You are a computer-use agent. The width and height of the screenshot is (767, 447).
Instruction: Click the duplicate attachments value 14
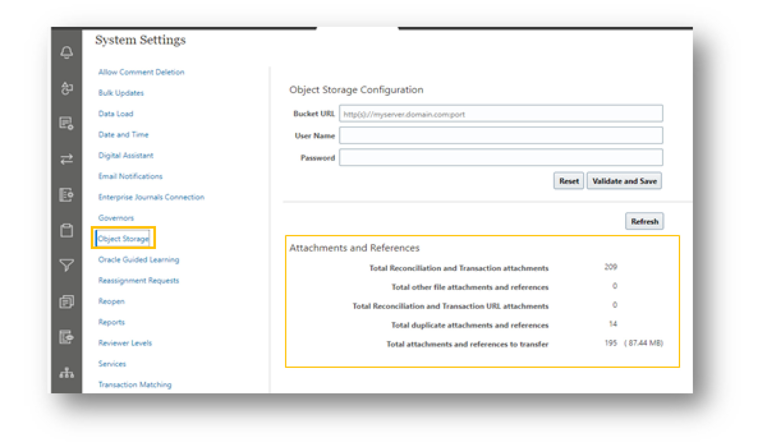(x=613, y=324)
